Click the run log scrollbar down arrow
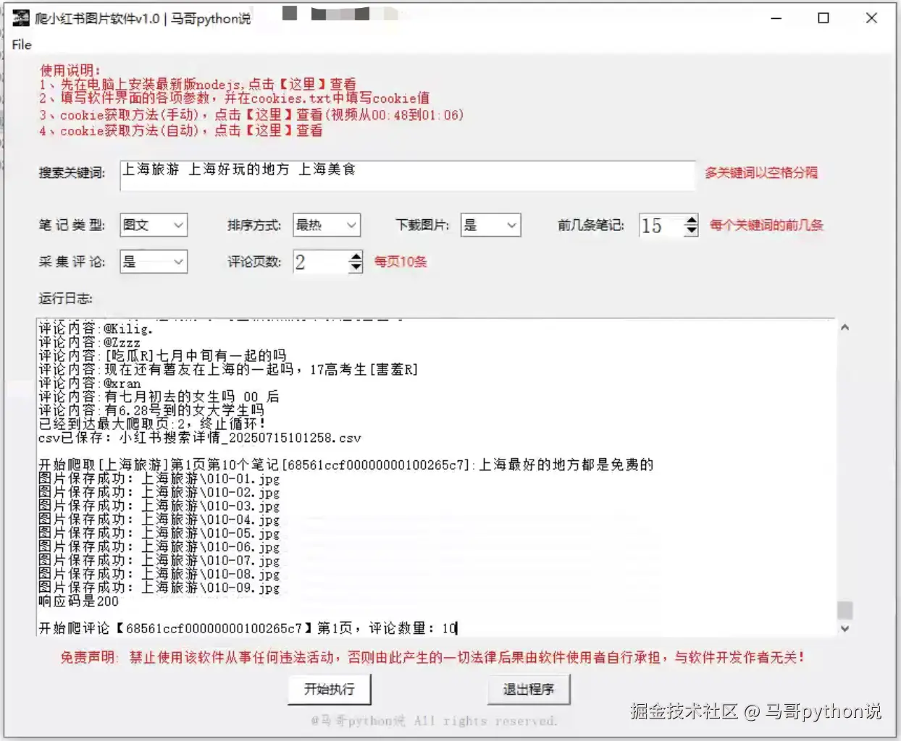Screen dimensions: 901x741 click(x=845, y=629)
